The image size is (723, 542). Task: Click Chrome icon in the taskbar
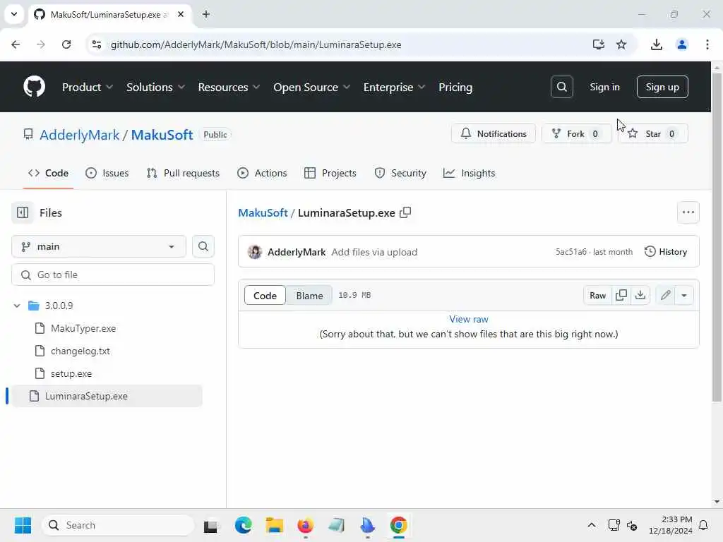click(398, 525)
